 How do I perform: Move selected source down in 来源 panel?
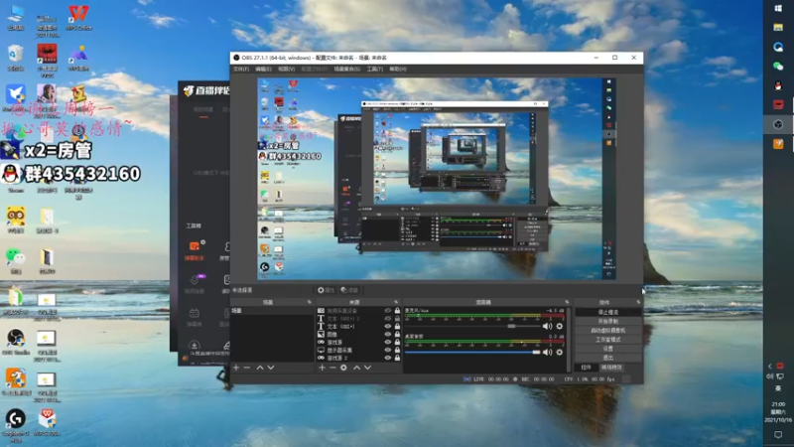pyautogui.click(x=367, y=368)
